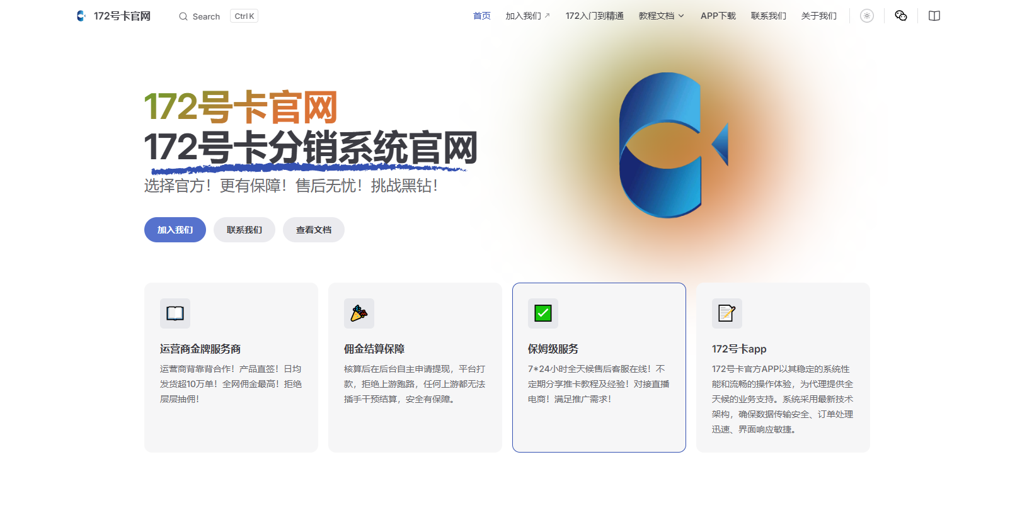Open the 联系我们 nav item
Image resolution: width=1010 pixels, height=513 pixels.
coord(769,16)
